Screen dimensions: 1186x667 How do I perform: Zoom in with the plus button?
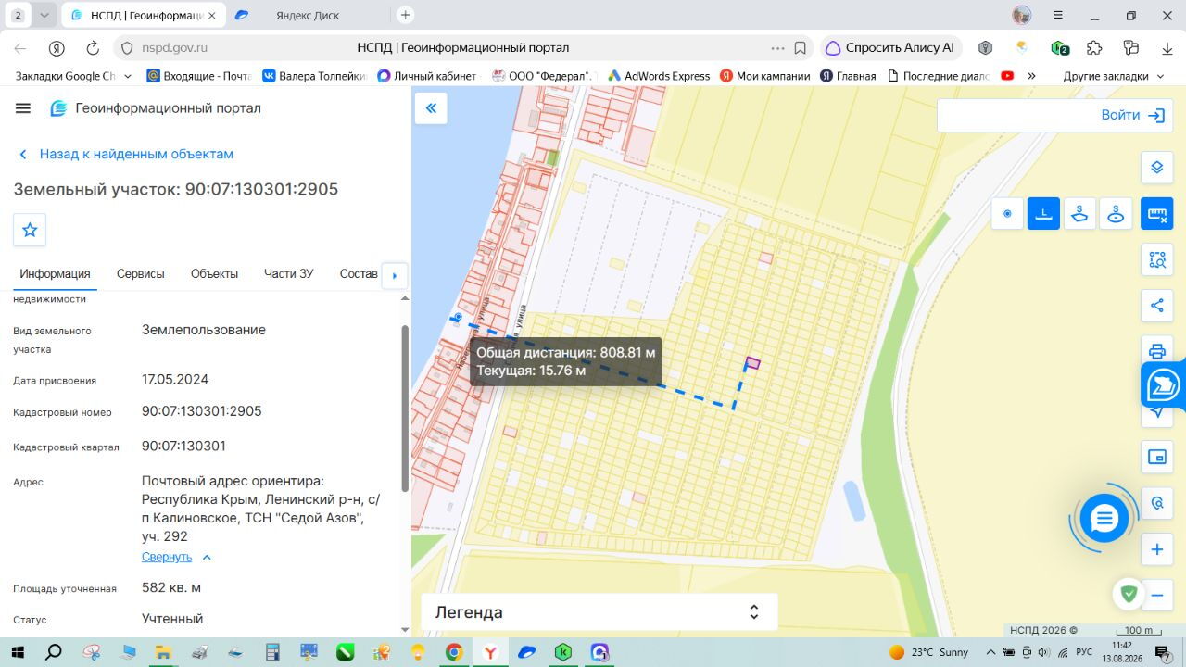click(x=1156, y=549)
